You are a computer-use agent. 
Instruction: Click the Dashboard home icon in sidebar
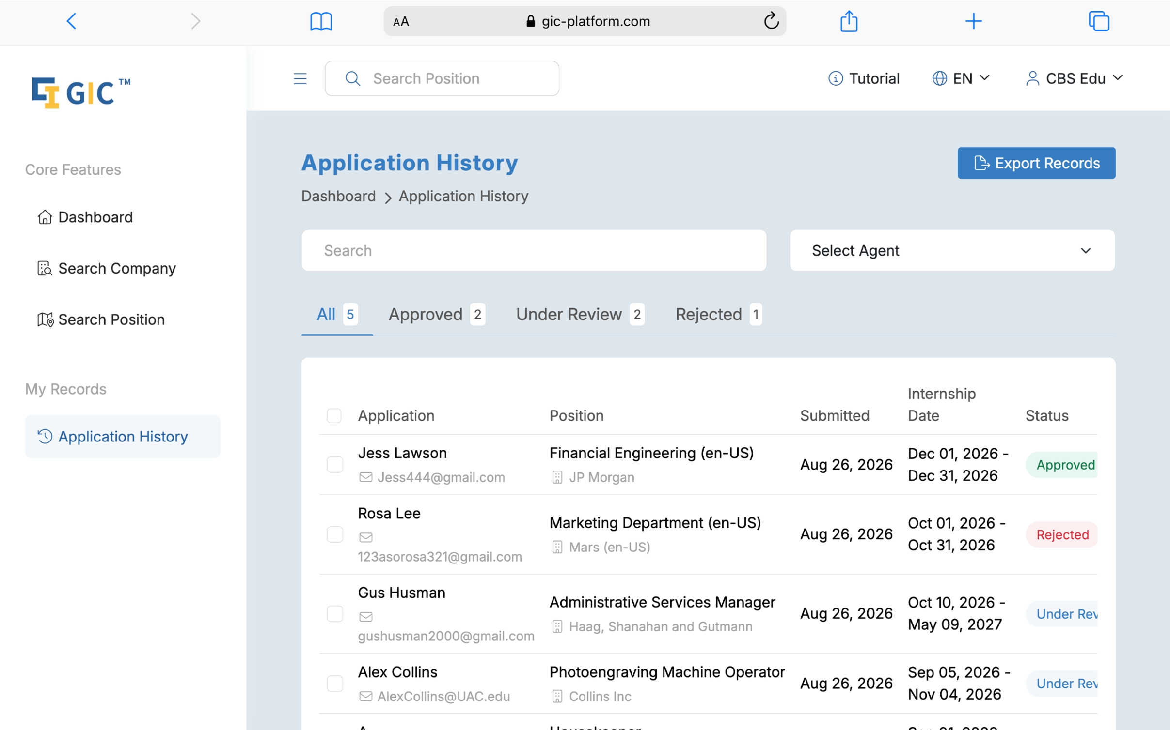[45, 217]
